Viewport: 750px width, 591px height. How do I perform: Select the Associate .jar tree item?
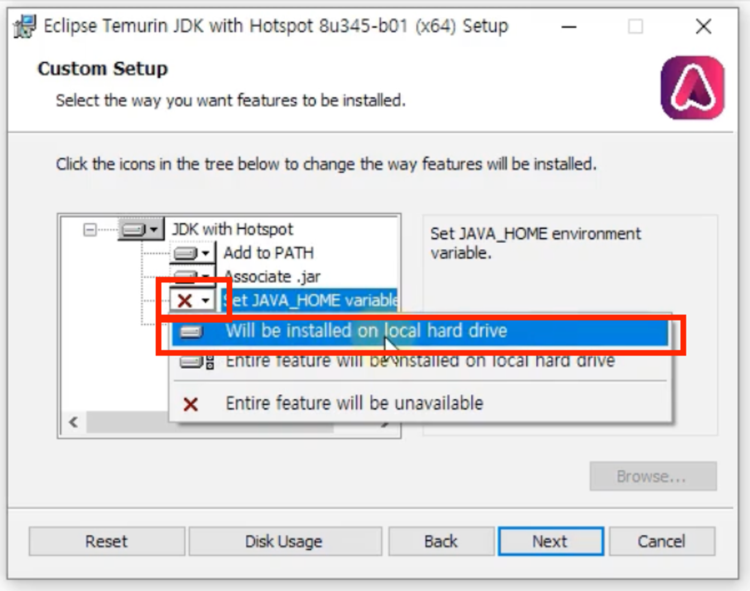[x=272, y=277]
